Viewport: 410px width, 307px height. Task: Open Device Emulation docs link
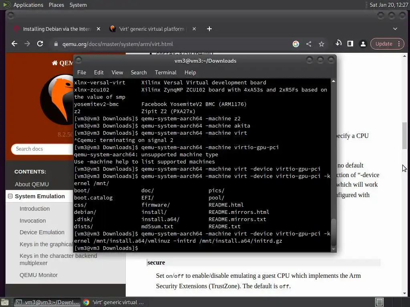click(x=42, y=232)
